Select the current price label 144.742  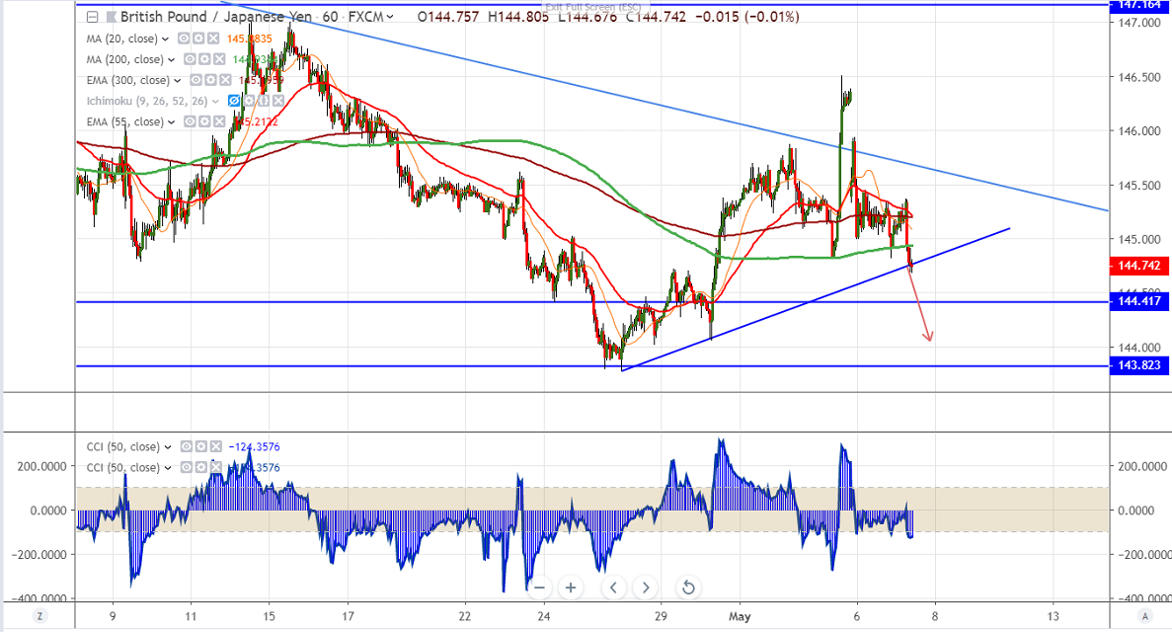click(1139, 266)
